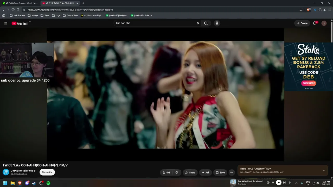Open the Brave Shields icon
This screenshot has width=333, height=187.
[309, 10]
